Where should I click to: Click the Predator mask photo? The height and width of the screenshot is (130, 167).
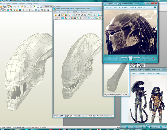(x=130, y=32)
